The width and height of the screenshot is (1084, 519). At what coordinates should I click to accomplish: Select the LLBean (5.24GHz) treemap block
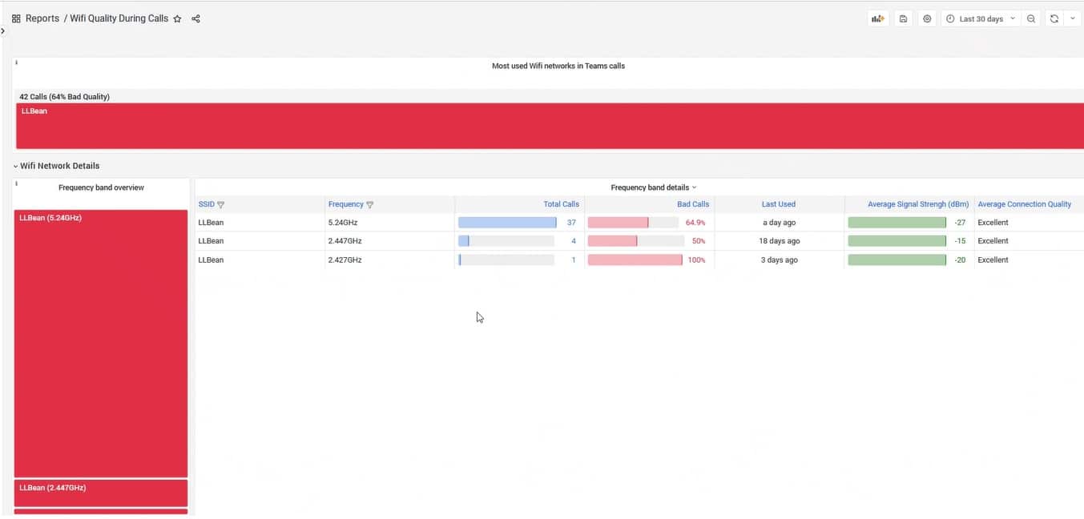click(101, 344)
